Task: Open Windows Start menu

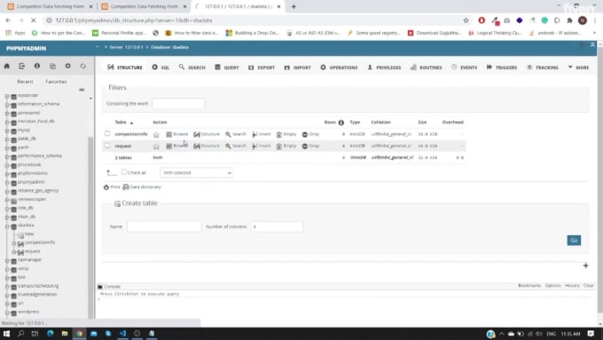Action: 6,334
